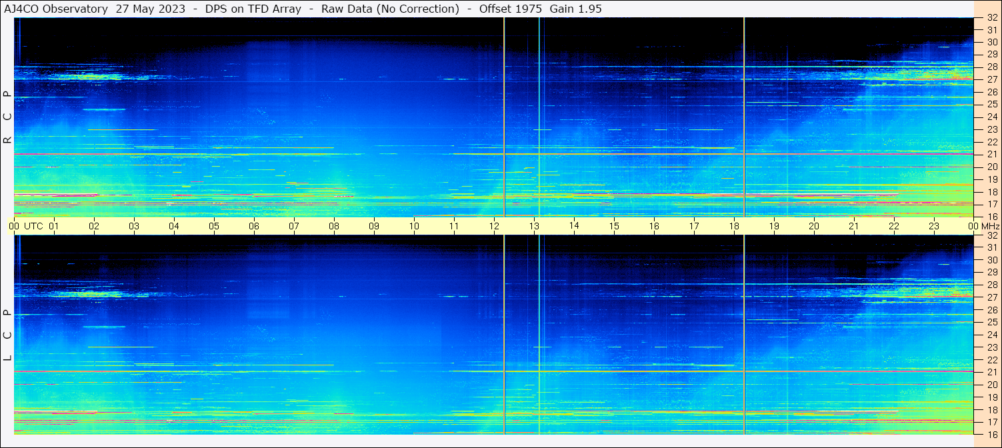Click the "32" frequency label of RCP panel
Viewport: 1002px width, 448px height.
coord(991,18)
